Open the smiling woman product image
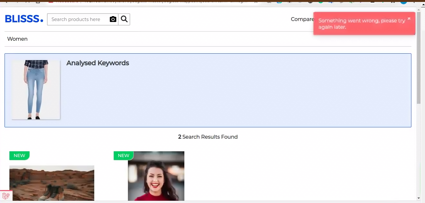The image size is (425, 203). coord(156,176)
